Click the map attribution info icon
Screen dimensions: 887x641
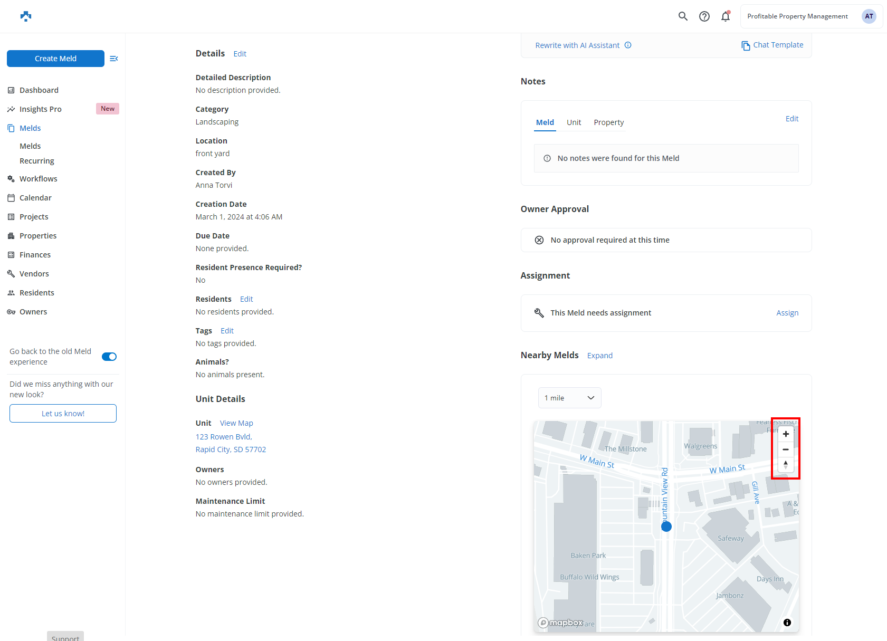pos(787,623)
